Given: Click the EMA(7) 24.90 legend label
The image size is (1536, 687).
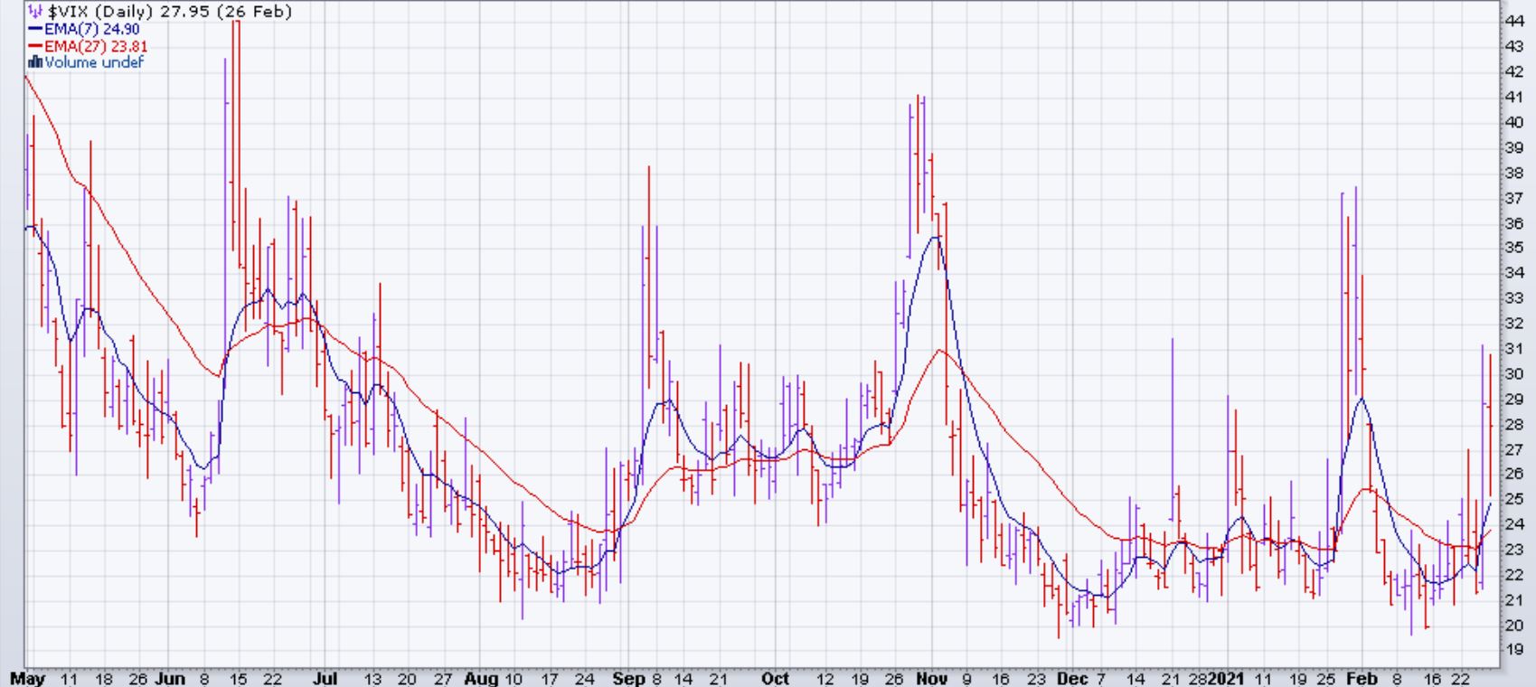Looking at the screenshot, I should (x=91, y=30).
